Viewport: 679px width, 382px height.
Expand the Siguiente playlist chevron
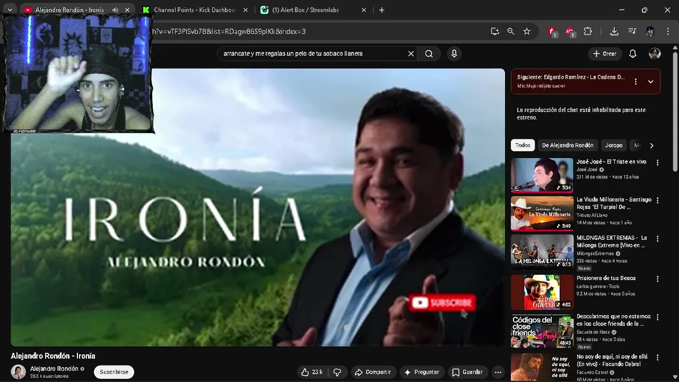tap(650, 82)
